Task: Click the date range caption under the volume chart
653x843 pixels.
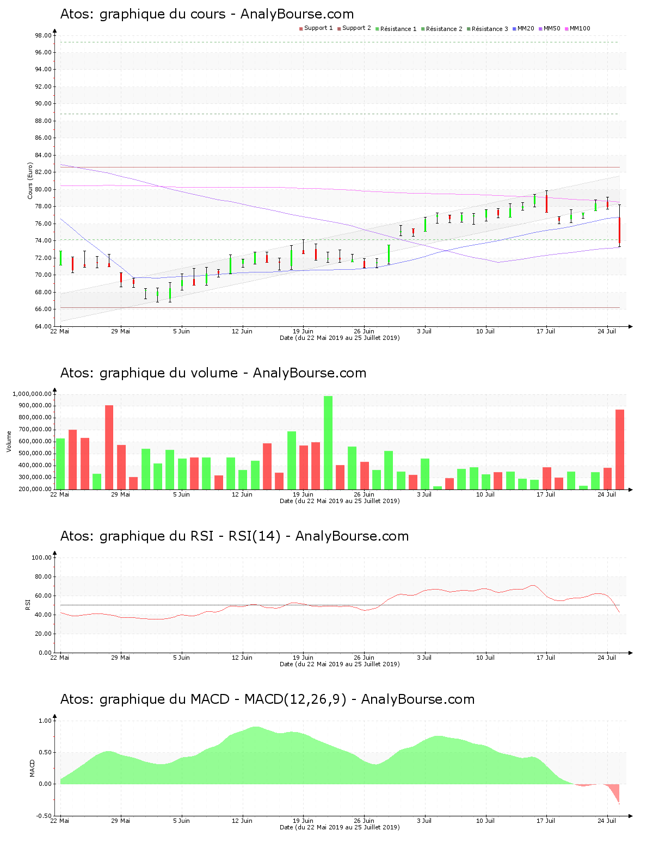Action: point(340,501)
